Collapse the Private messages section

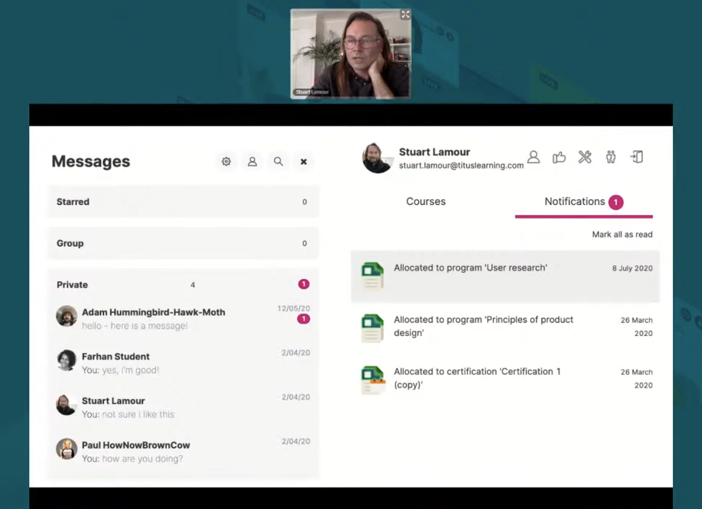(x=183, y=284)
